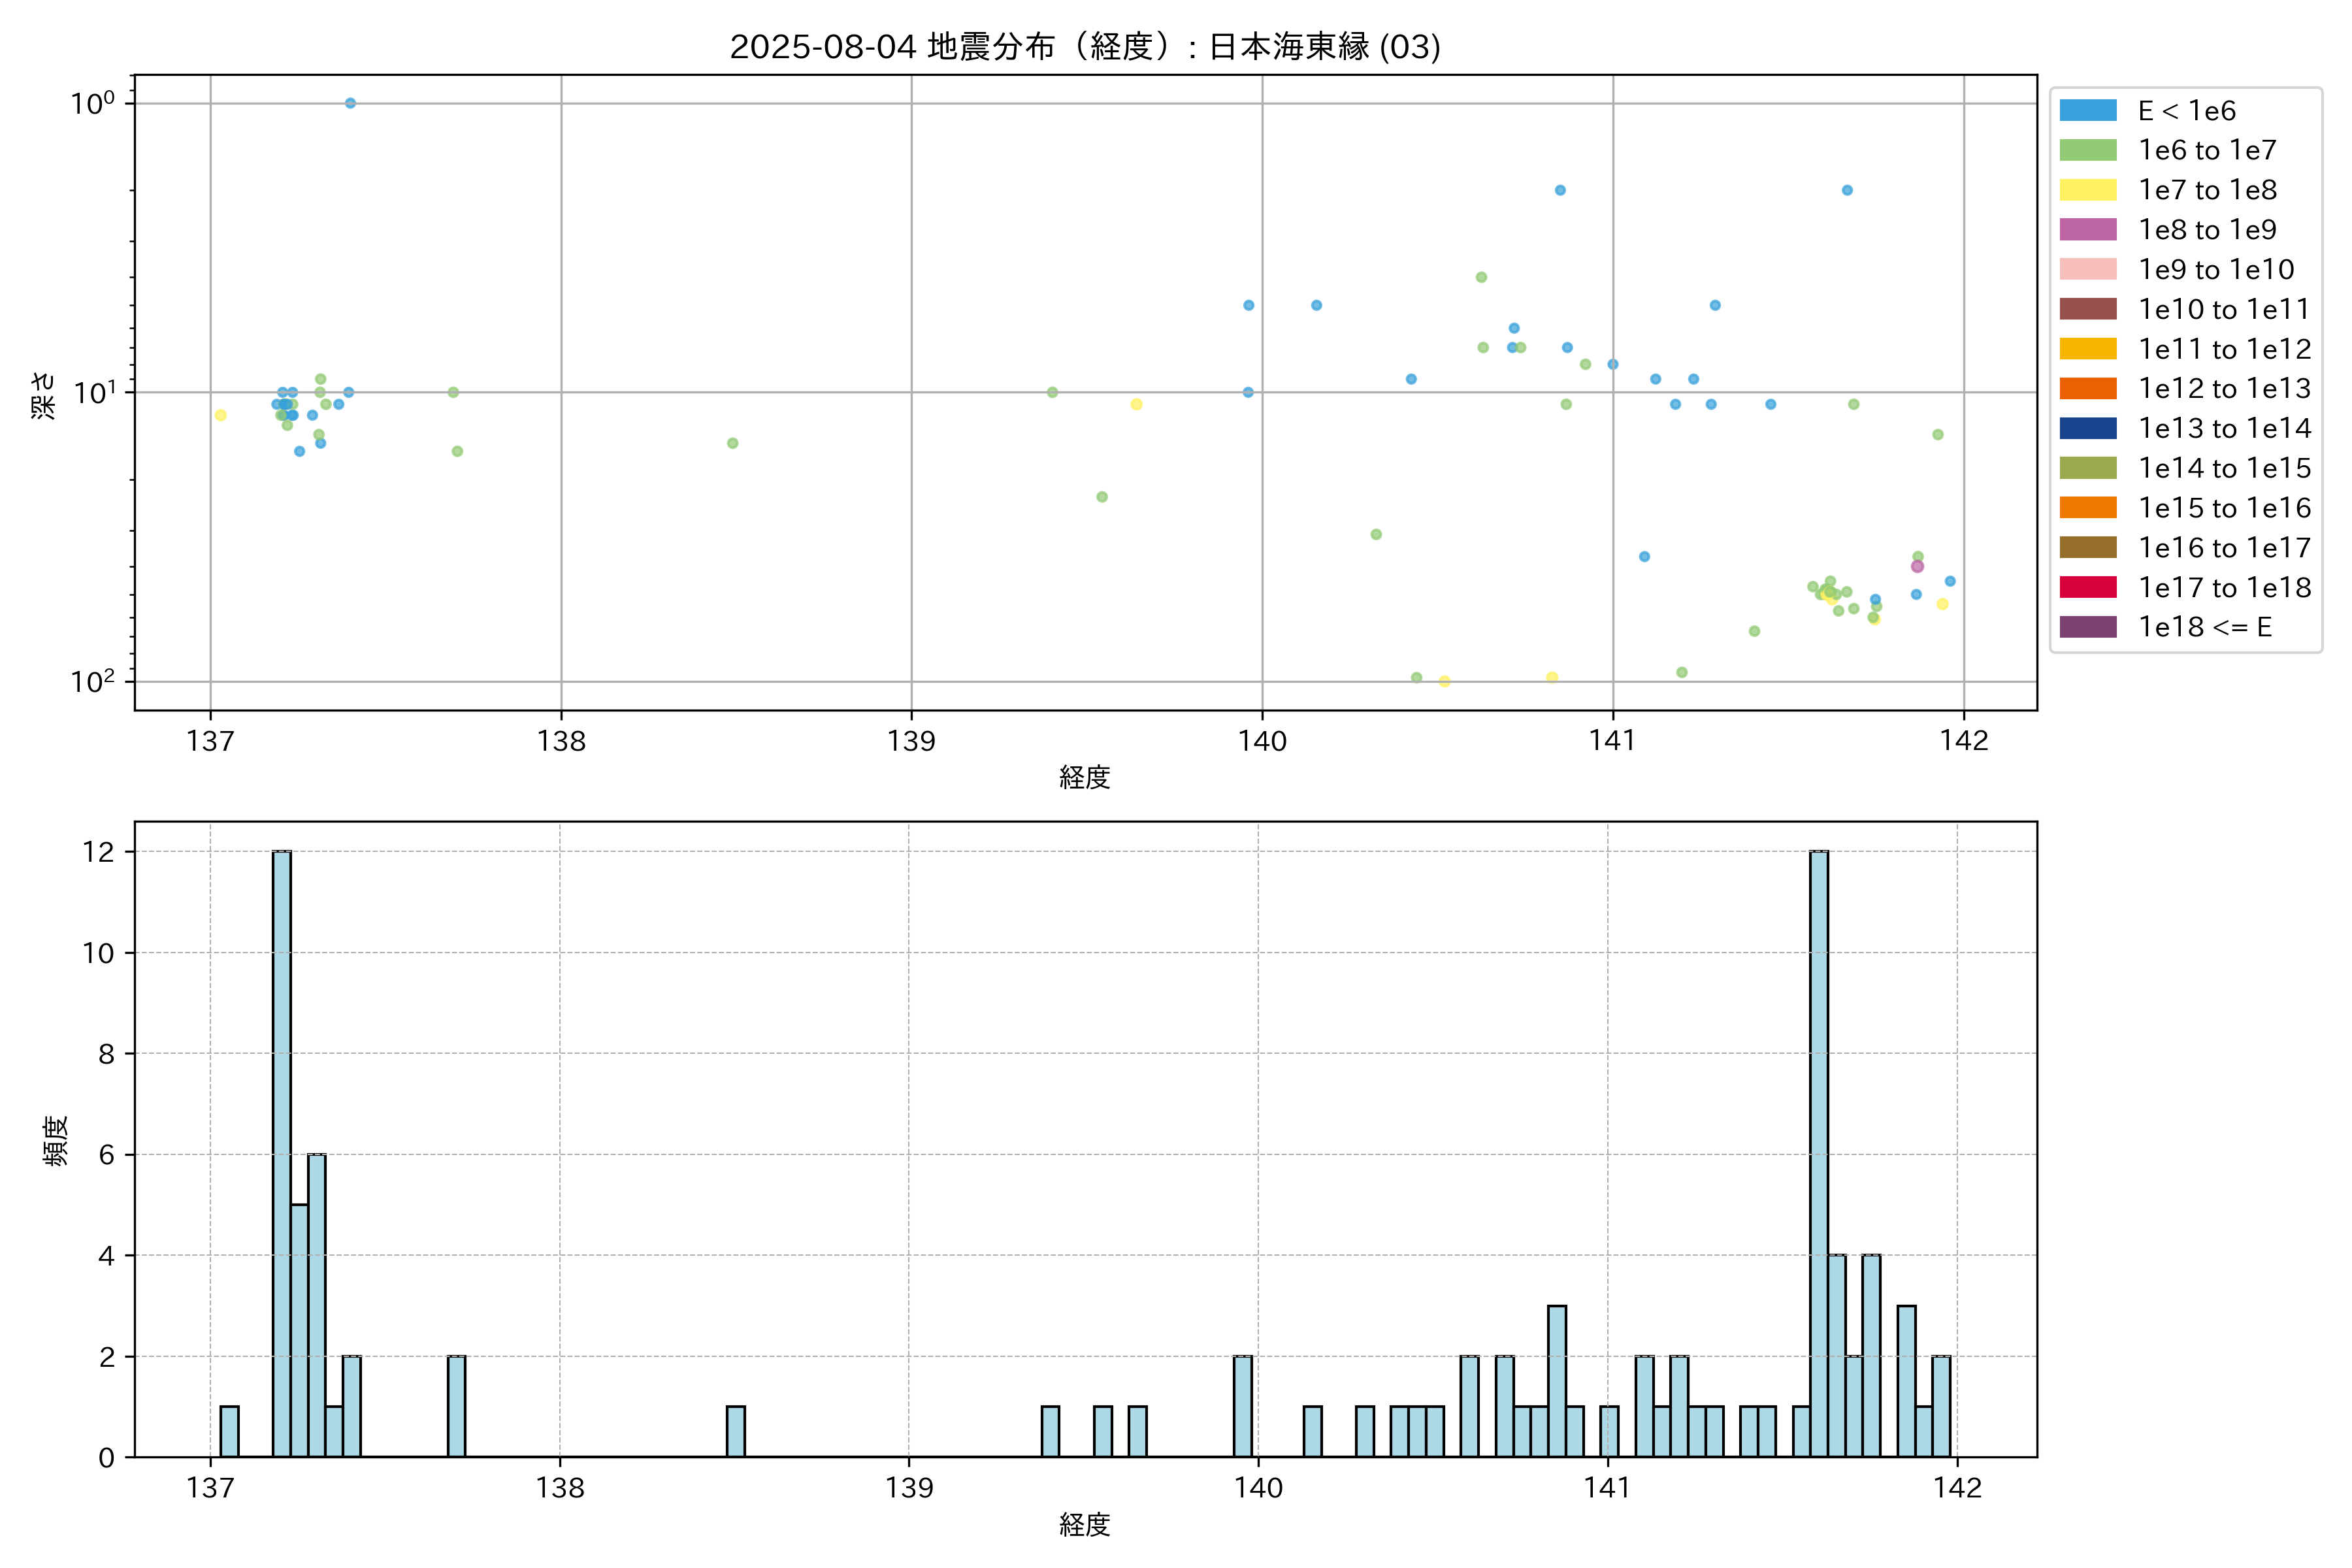Viewport: 2352px width, 1568px height.
Task: Click the histogram bar near 138.5
Action: tap(735, 1431)
